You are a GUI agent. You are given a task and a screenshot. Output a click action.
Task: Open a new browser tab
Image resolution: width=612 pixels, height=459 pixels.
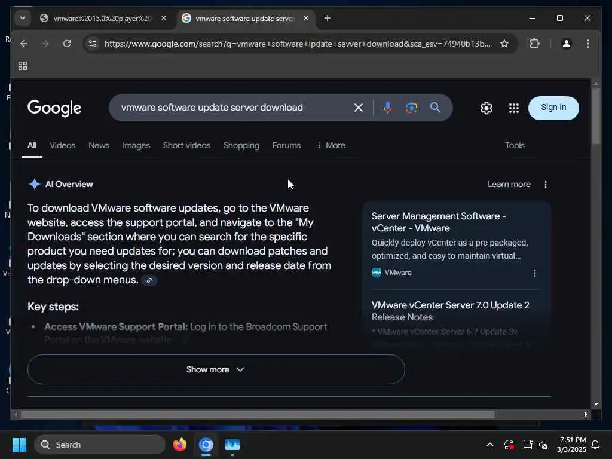(328, 18)
